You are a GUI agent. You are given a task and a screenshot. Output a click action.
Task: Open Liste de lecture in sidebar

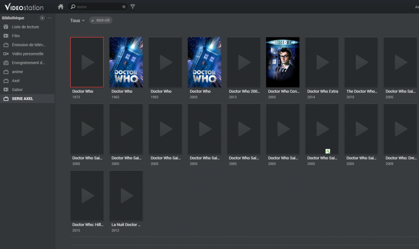(25, 27)
